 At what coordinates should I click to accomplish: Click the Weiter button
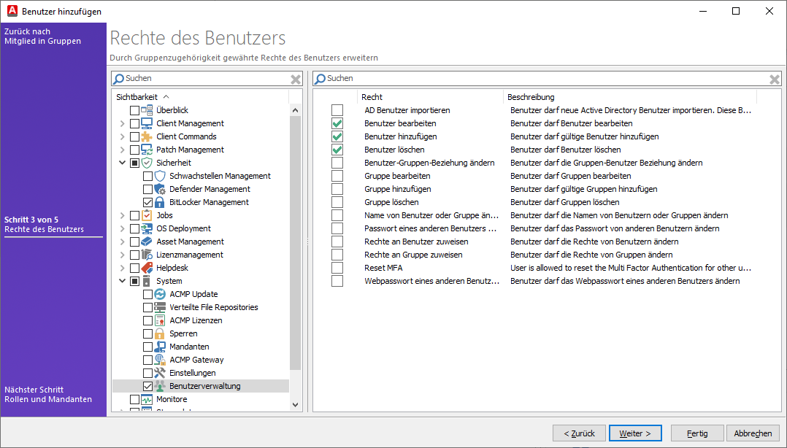(x=635, y=433)
